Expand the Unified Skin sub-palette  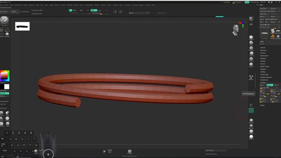point(264,80)
